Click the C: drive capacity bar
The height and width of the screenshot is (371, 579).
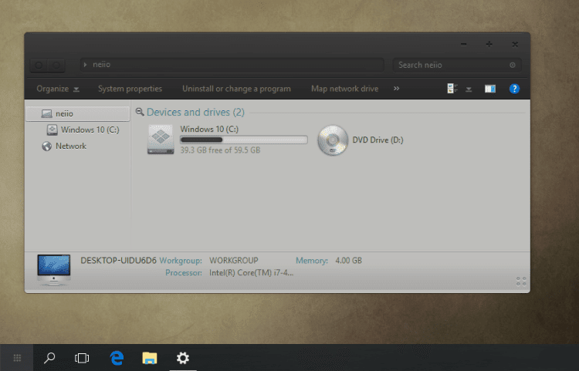[244, 140]
